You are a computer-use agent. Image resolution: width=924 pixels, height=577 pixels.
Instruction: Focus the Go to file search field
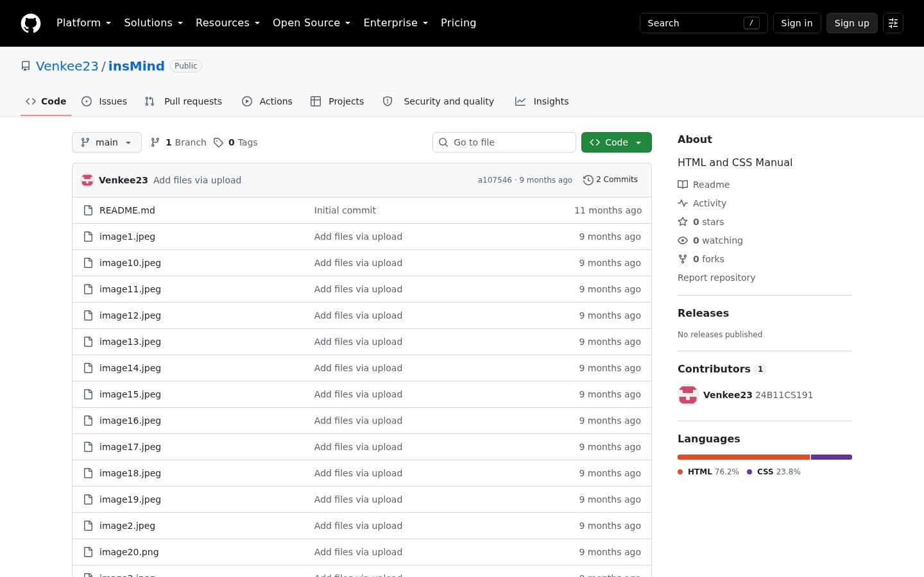(504, 142)
